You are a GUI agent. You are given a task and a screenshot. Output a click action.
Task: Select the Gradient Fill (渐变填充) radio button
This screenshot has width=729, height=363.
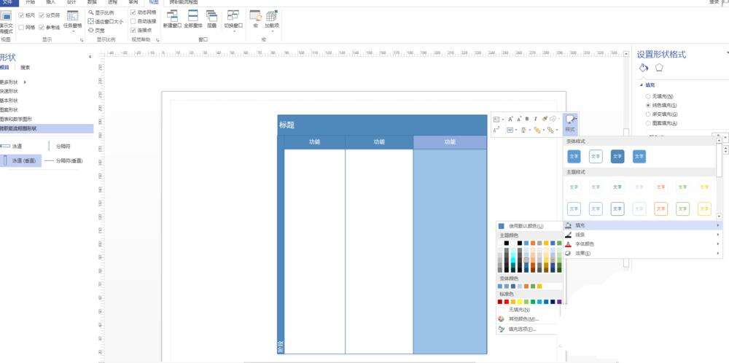click(648, 114)
